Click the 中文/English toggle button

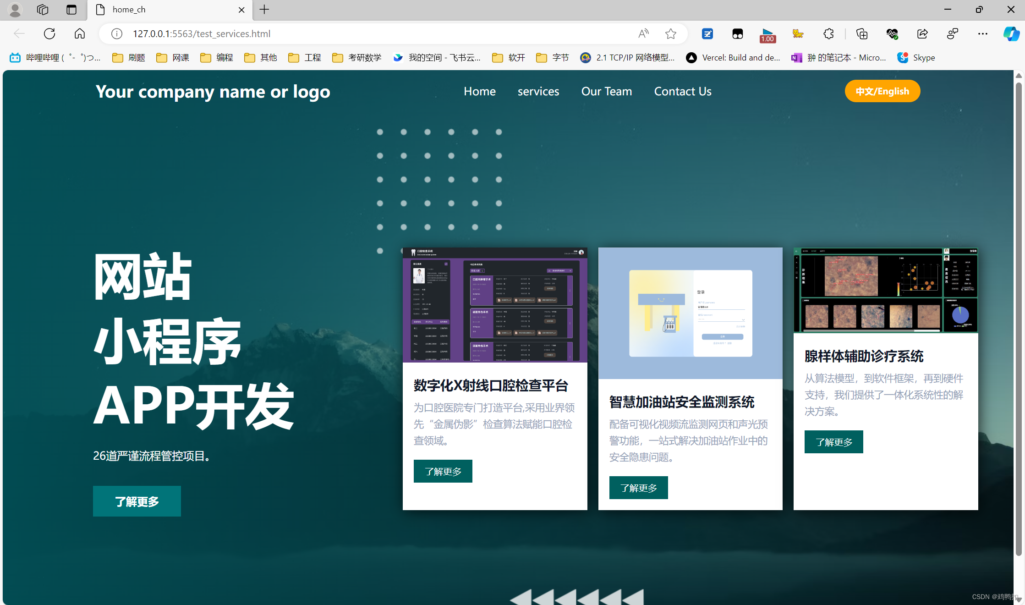pos(882,91)
